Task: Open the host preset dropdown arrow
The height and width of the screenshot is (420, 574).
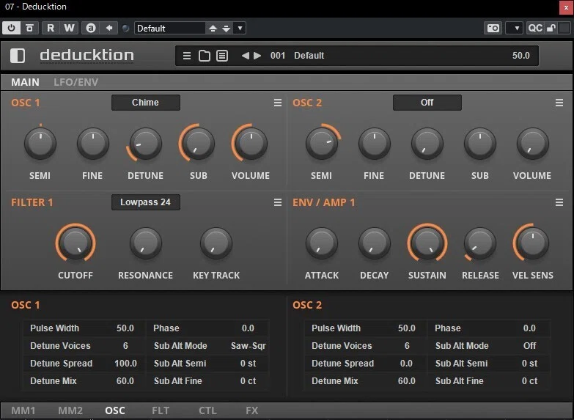Action: coord(240,28)
